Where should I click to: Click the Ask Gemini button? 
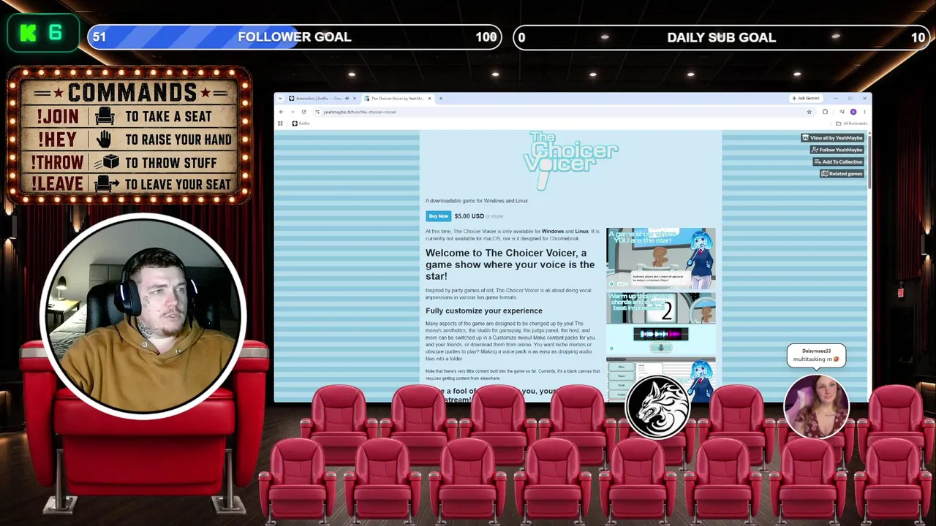pos(805,98)
